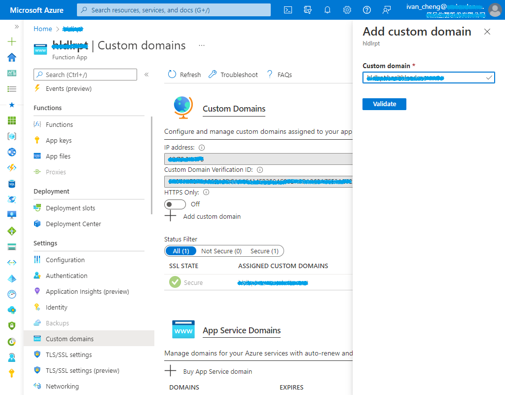Screen dimensions: 505x395
Task: Collapse the app settings menu with the chevron
Action: coord(146,75)
